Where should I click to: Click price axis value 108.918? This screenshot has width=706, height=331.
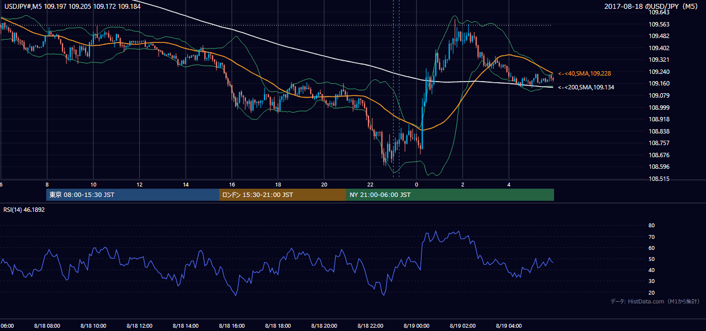659,119
